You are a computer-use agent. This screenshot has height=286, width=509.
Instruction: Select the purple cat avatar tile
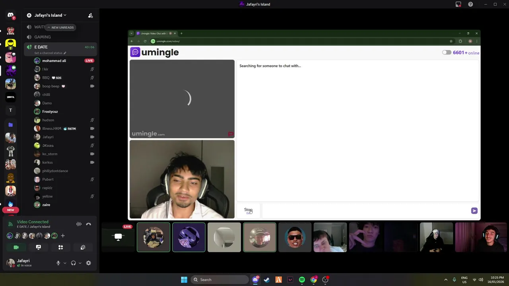[x=189, y=238]
